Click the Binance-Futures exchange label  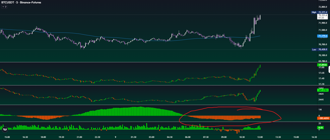pyautogui.click(x=29, y=2)
